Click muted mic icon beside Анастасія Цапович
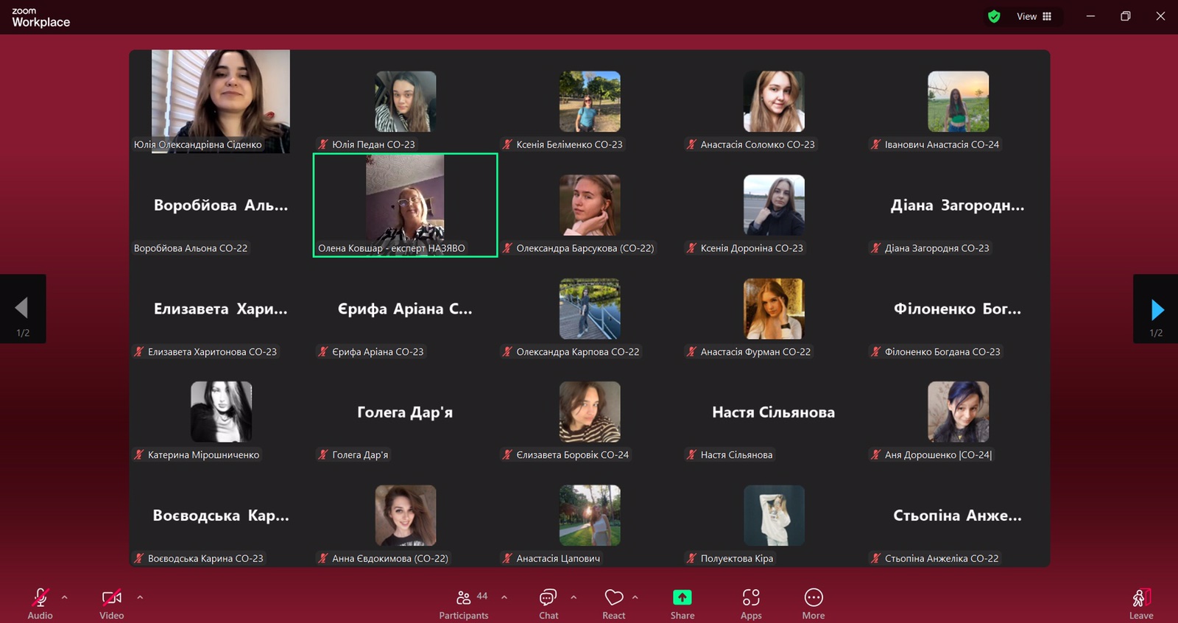Viewport: 1178px width, 623px height. click(x=507, y=558)
